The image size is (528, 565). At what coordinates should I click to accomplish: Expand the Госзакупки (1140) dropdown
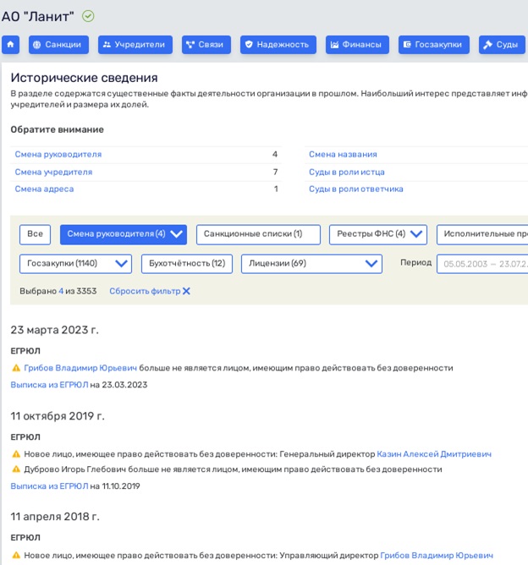click(x=122, y=264)
